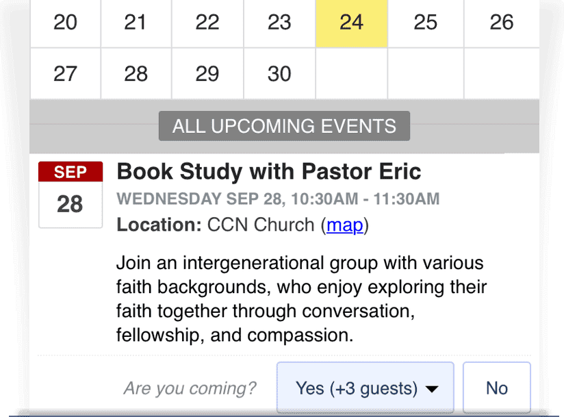The width and height of the screenshot is (564, 417).
Task: Select date 20 in the calendar
Action: click(66, 23)
